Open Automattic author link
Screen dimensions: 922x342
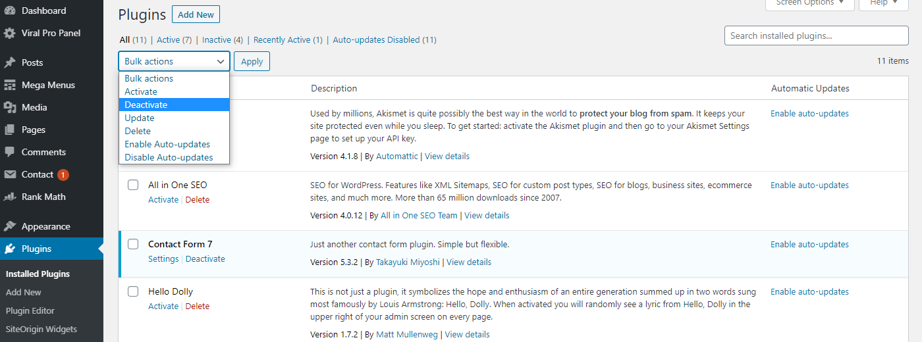pos(397,156)
